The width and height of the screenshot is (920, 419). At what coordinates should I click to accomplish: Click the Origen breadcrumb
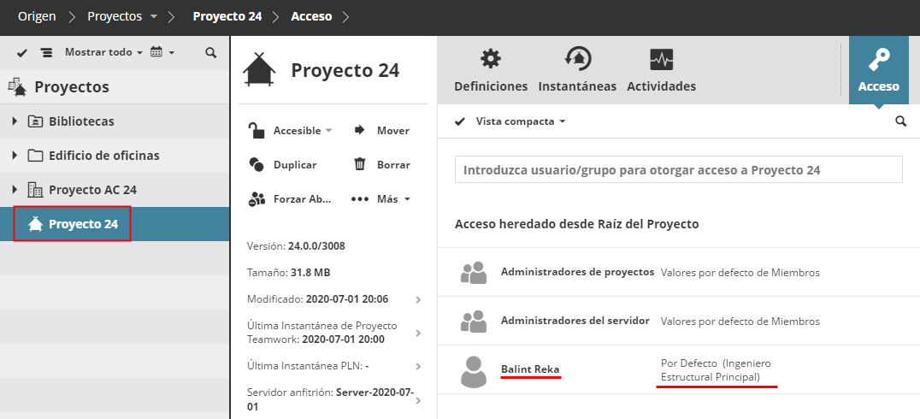[37, 16]
